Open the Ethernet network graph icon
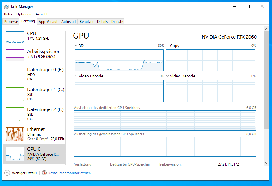Image resolution: width=272 pixels, height=186 pixels. tap(15, 134)
